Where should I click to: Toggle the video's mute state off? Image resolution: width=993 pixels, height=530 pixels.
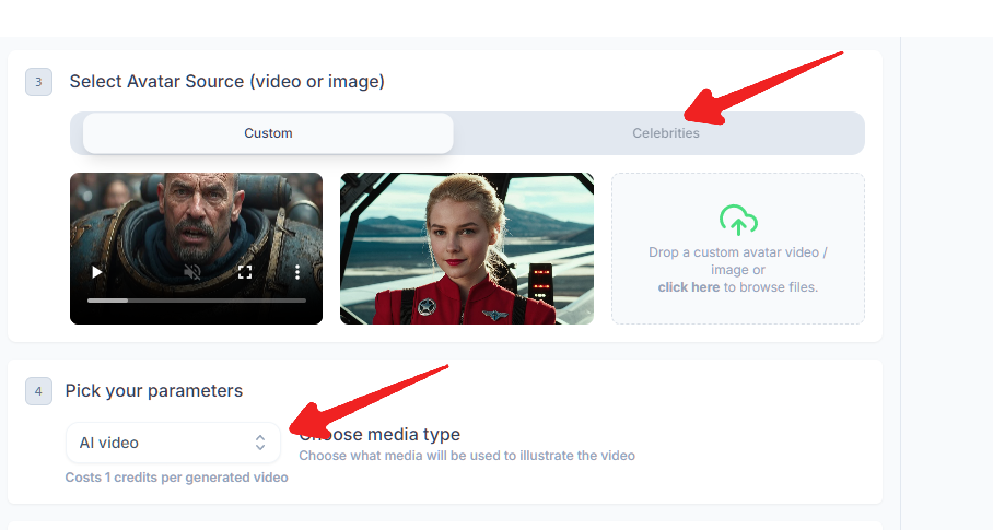pos(191,272)
